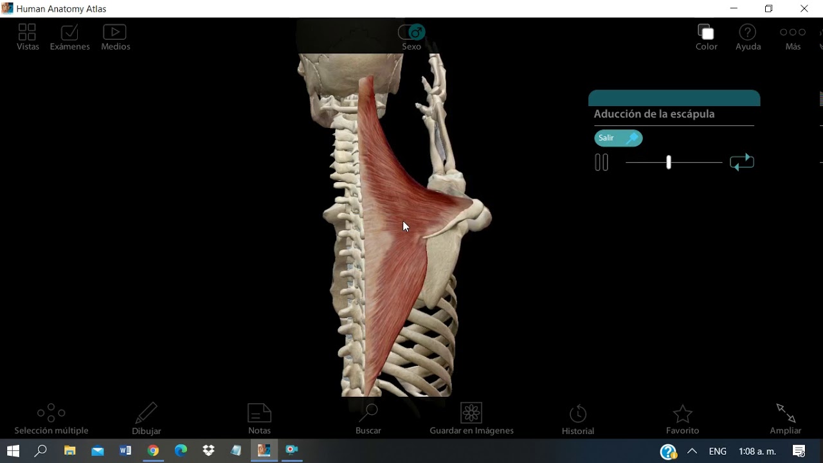Open the screen recorder app in taskbar
823x463 pixels.
tap(292, 451)
